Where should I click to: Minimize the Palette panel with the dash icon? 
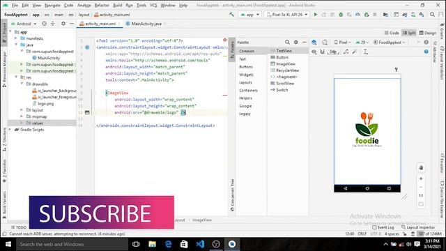[304, 42]
